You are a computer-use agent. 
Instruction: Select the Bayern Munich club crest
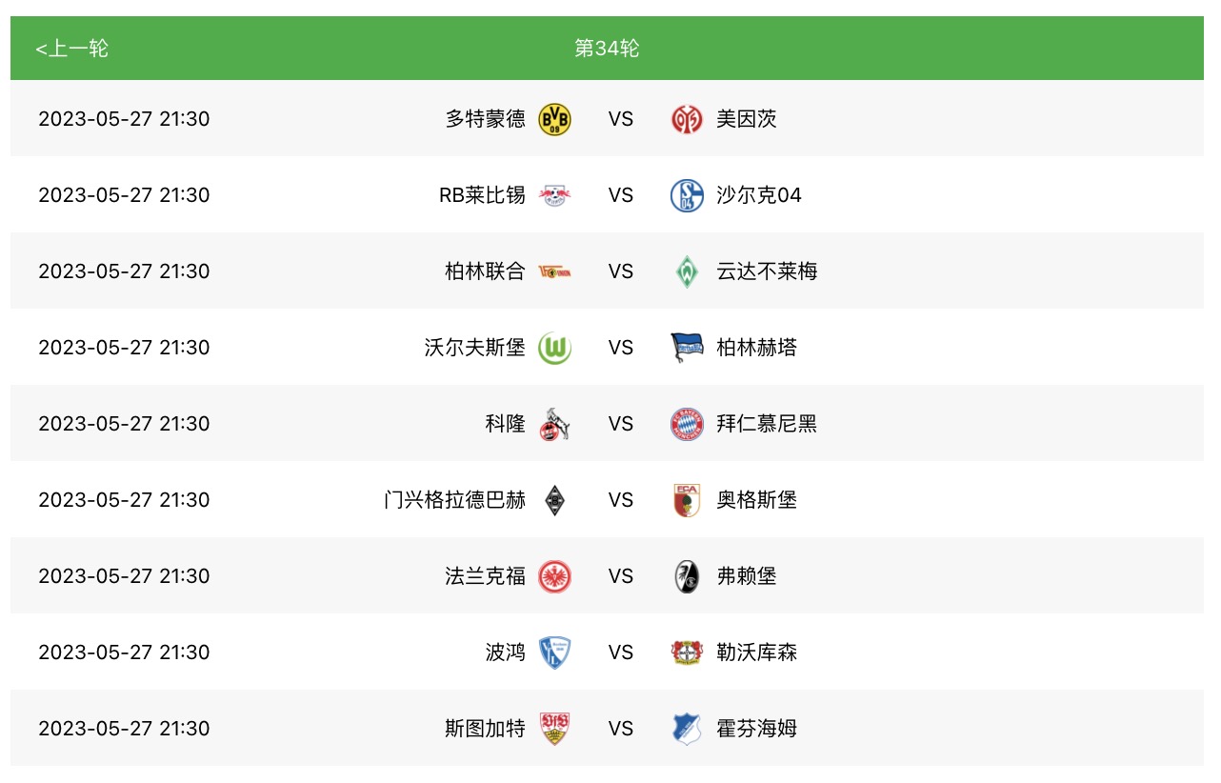(686, 424)
